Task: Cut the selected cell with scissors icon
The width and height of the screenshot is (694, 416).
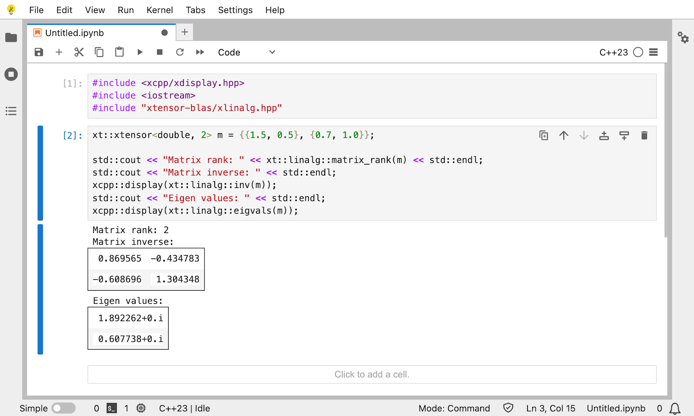Action: (79, 52)
